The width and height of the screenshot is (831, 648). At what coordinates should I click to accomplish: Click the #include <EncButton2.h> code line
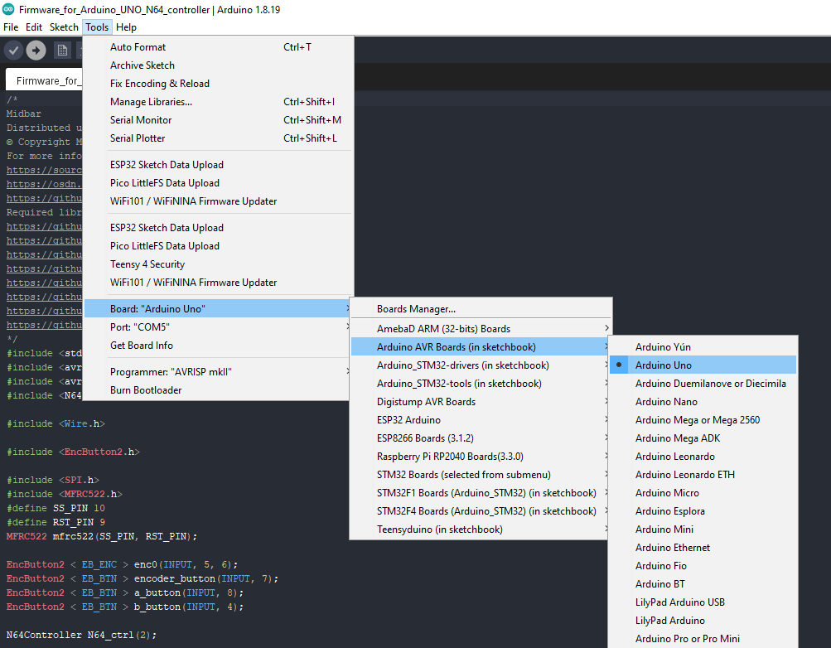pos(73,452)
